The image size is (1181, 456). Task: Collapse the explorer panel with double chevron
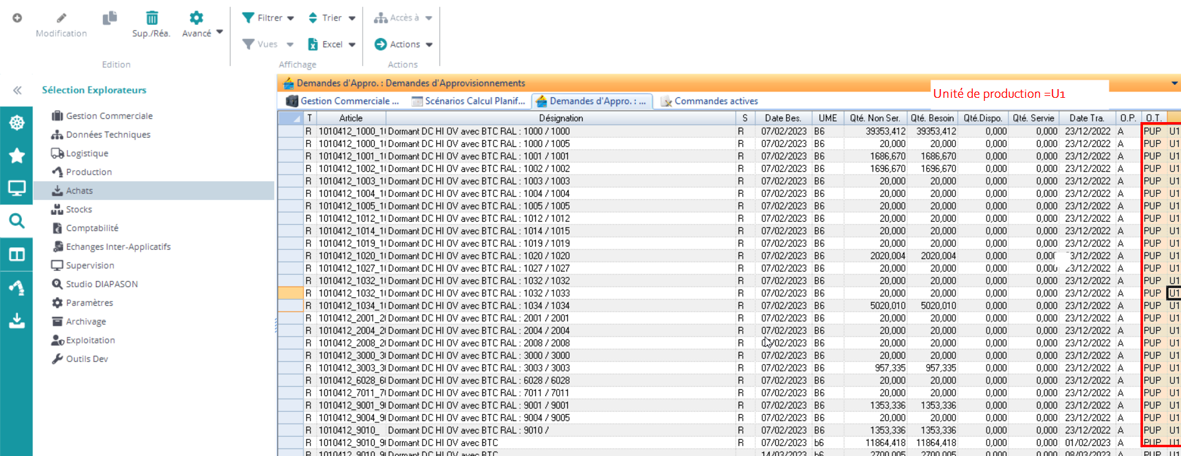pos(17,90)
